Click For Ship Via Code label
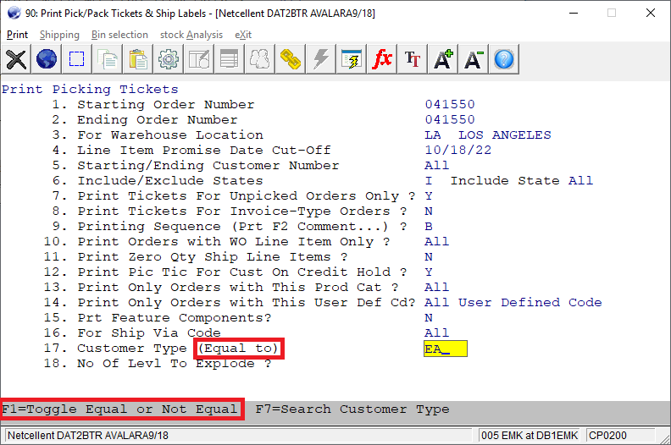 pyautogui.click(x=149, y=333)
